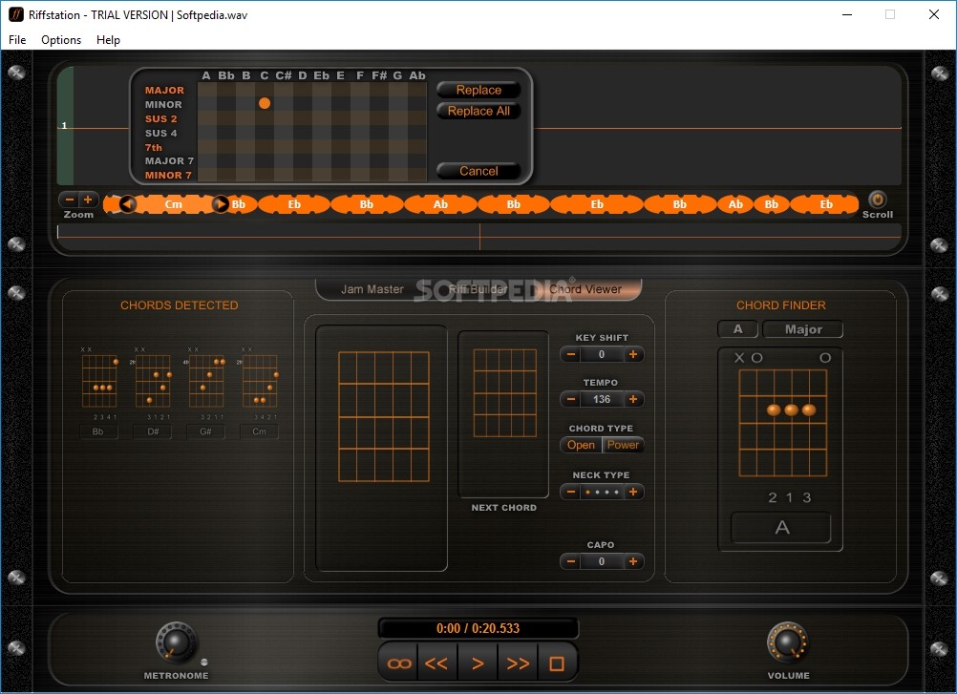Stop playback with the square button
The width and height of the screenshot is (957, 694).
[557, 663]
